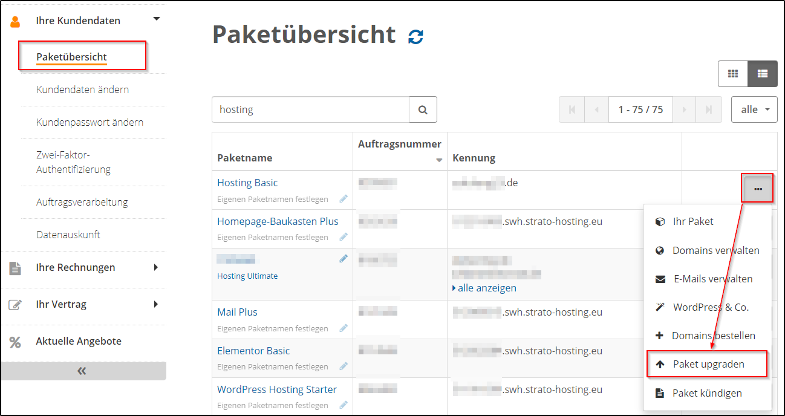Jump to the first page of results
Image resolution: width=785 pixels, height=416 pixels.
572,109
